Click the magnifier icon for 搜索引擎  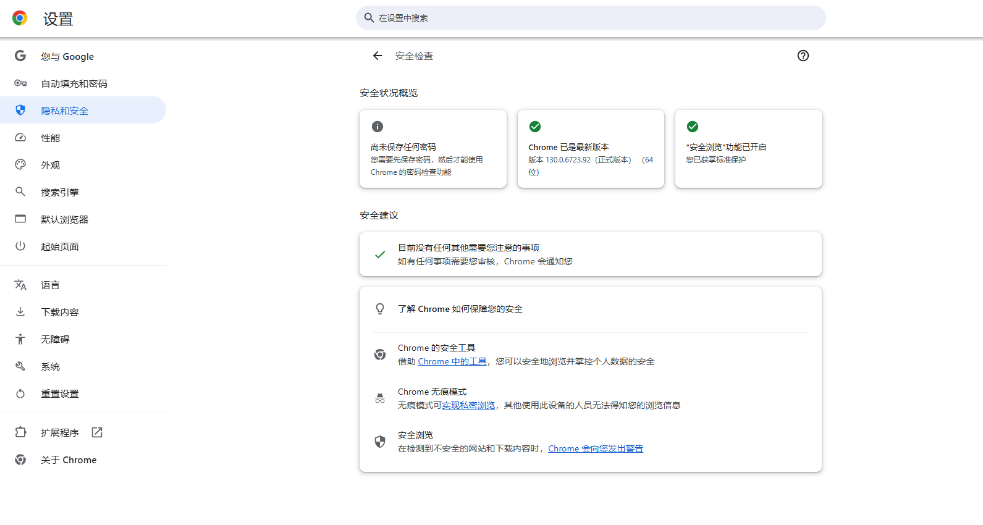(x=20, y=192)
